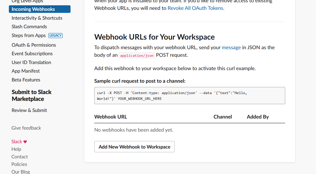Image resolution: width=316 pixels, height=174 pixels.
Task: Visit the Policies footer link
Action: 19,164
